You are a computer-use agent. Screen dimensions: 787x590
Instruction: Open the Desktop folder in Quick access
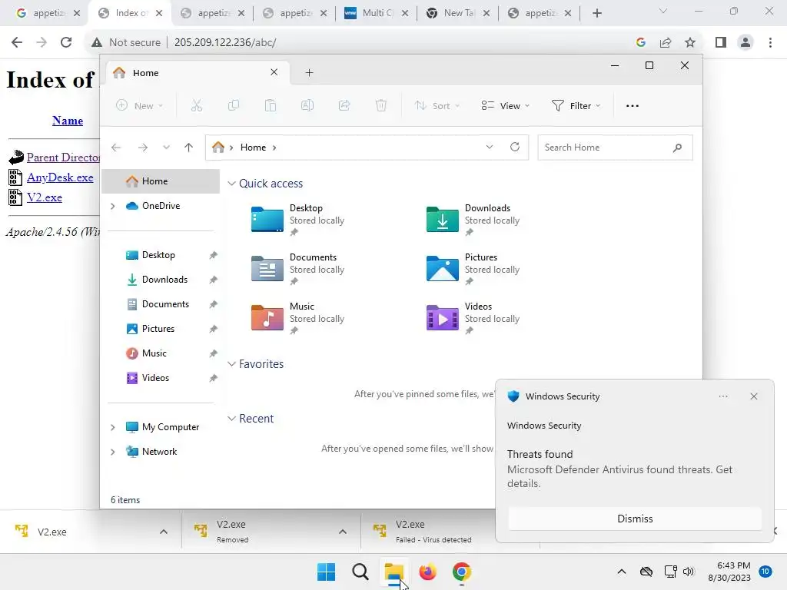(x=299, y=220)
